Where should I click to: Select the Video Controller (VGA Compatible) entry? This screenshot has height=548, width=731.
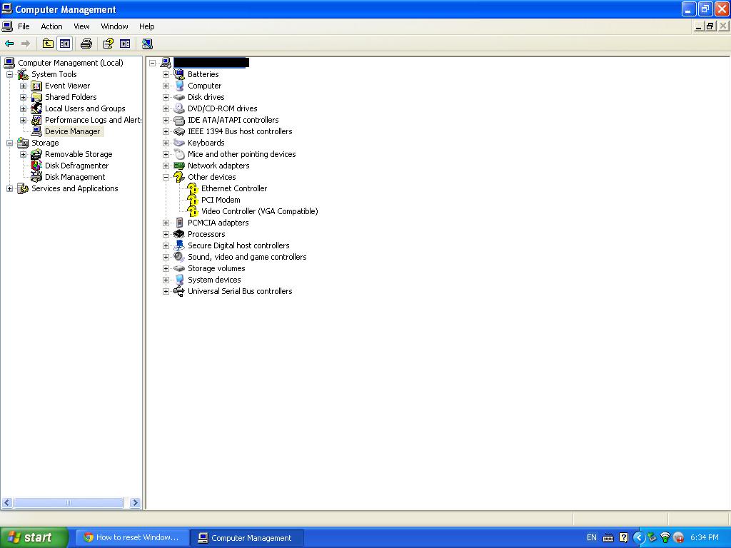(260, 211)
